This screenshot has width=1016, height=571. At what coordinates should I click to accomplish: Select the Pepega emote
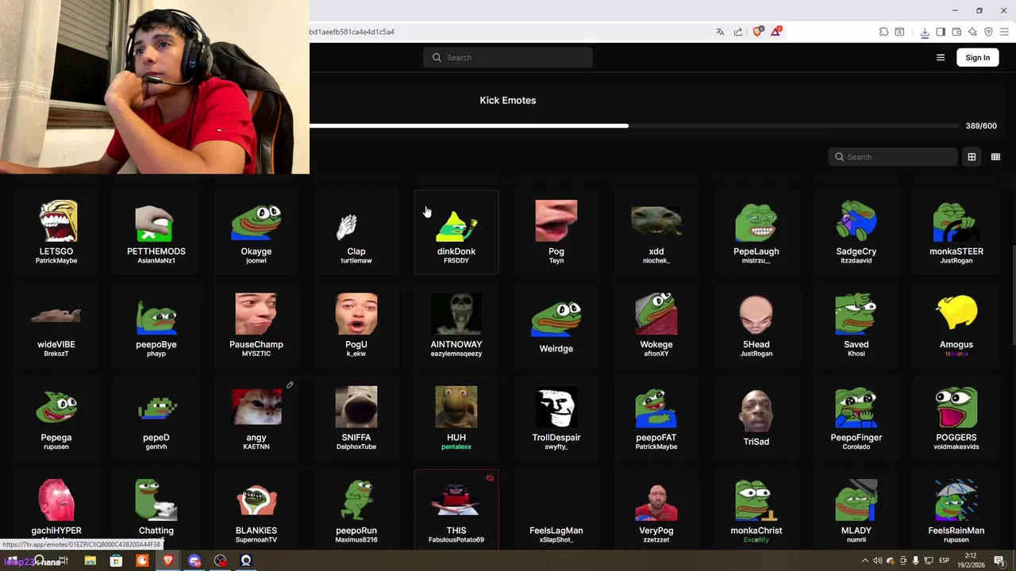pos(56,418)
